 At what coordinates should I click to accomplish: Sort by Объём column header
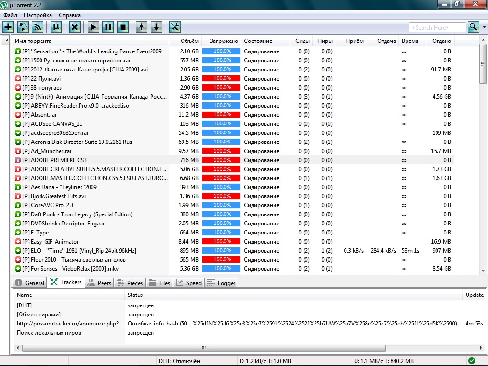(x=185, y=41)
